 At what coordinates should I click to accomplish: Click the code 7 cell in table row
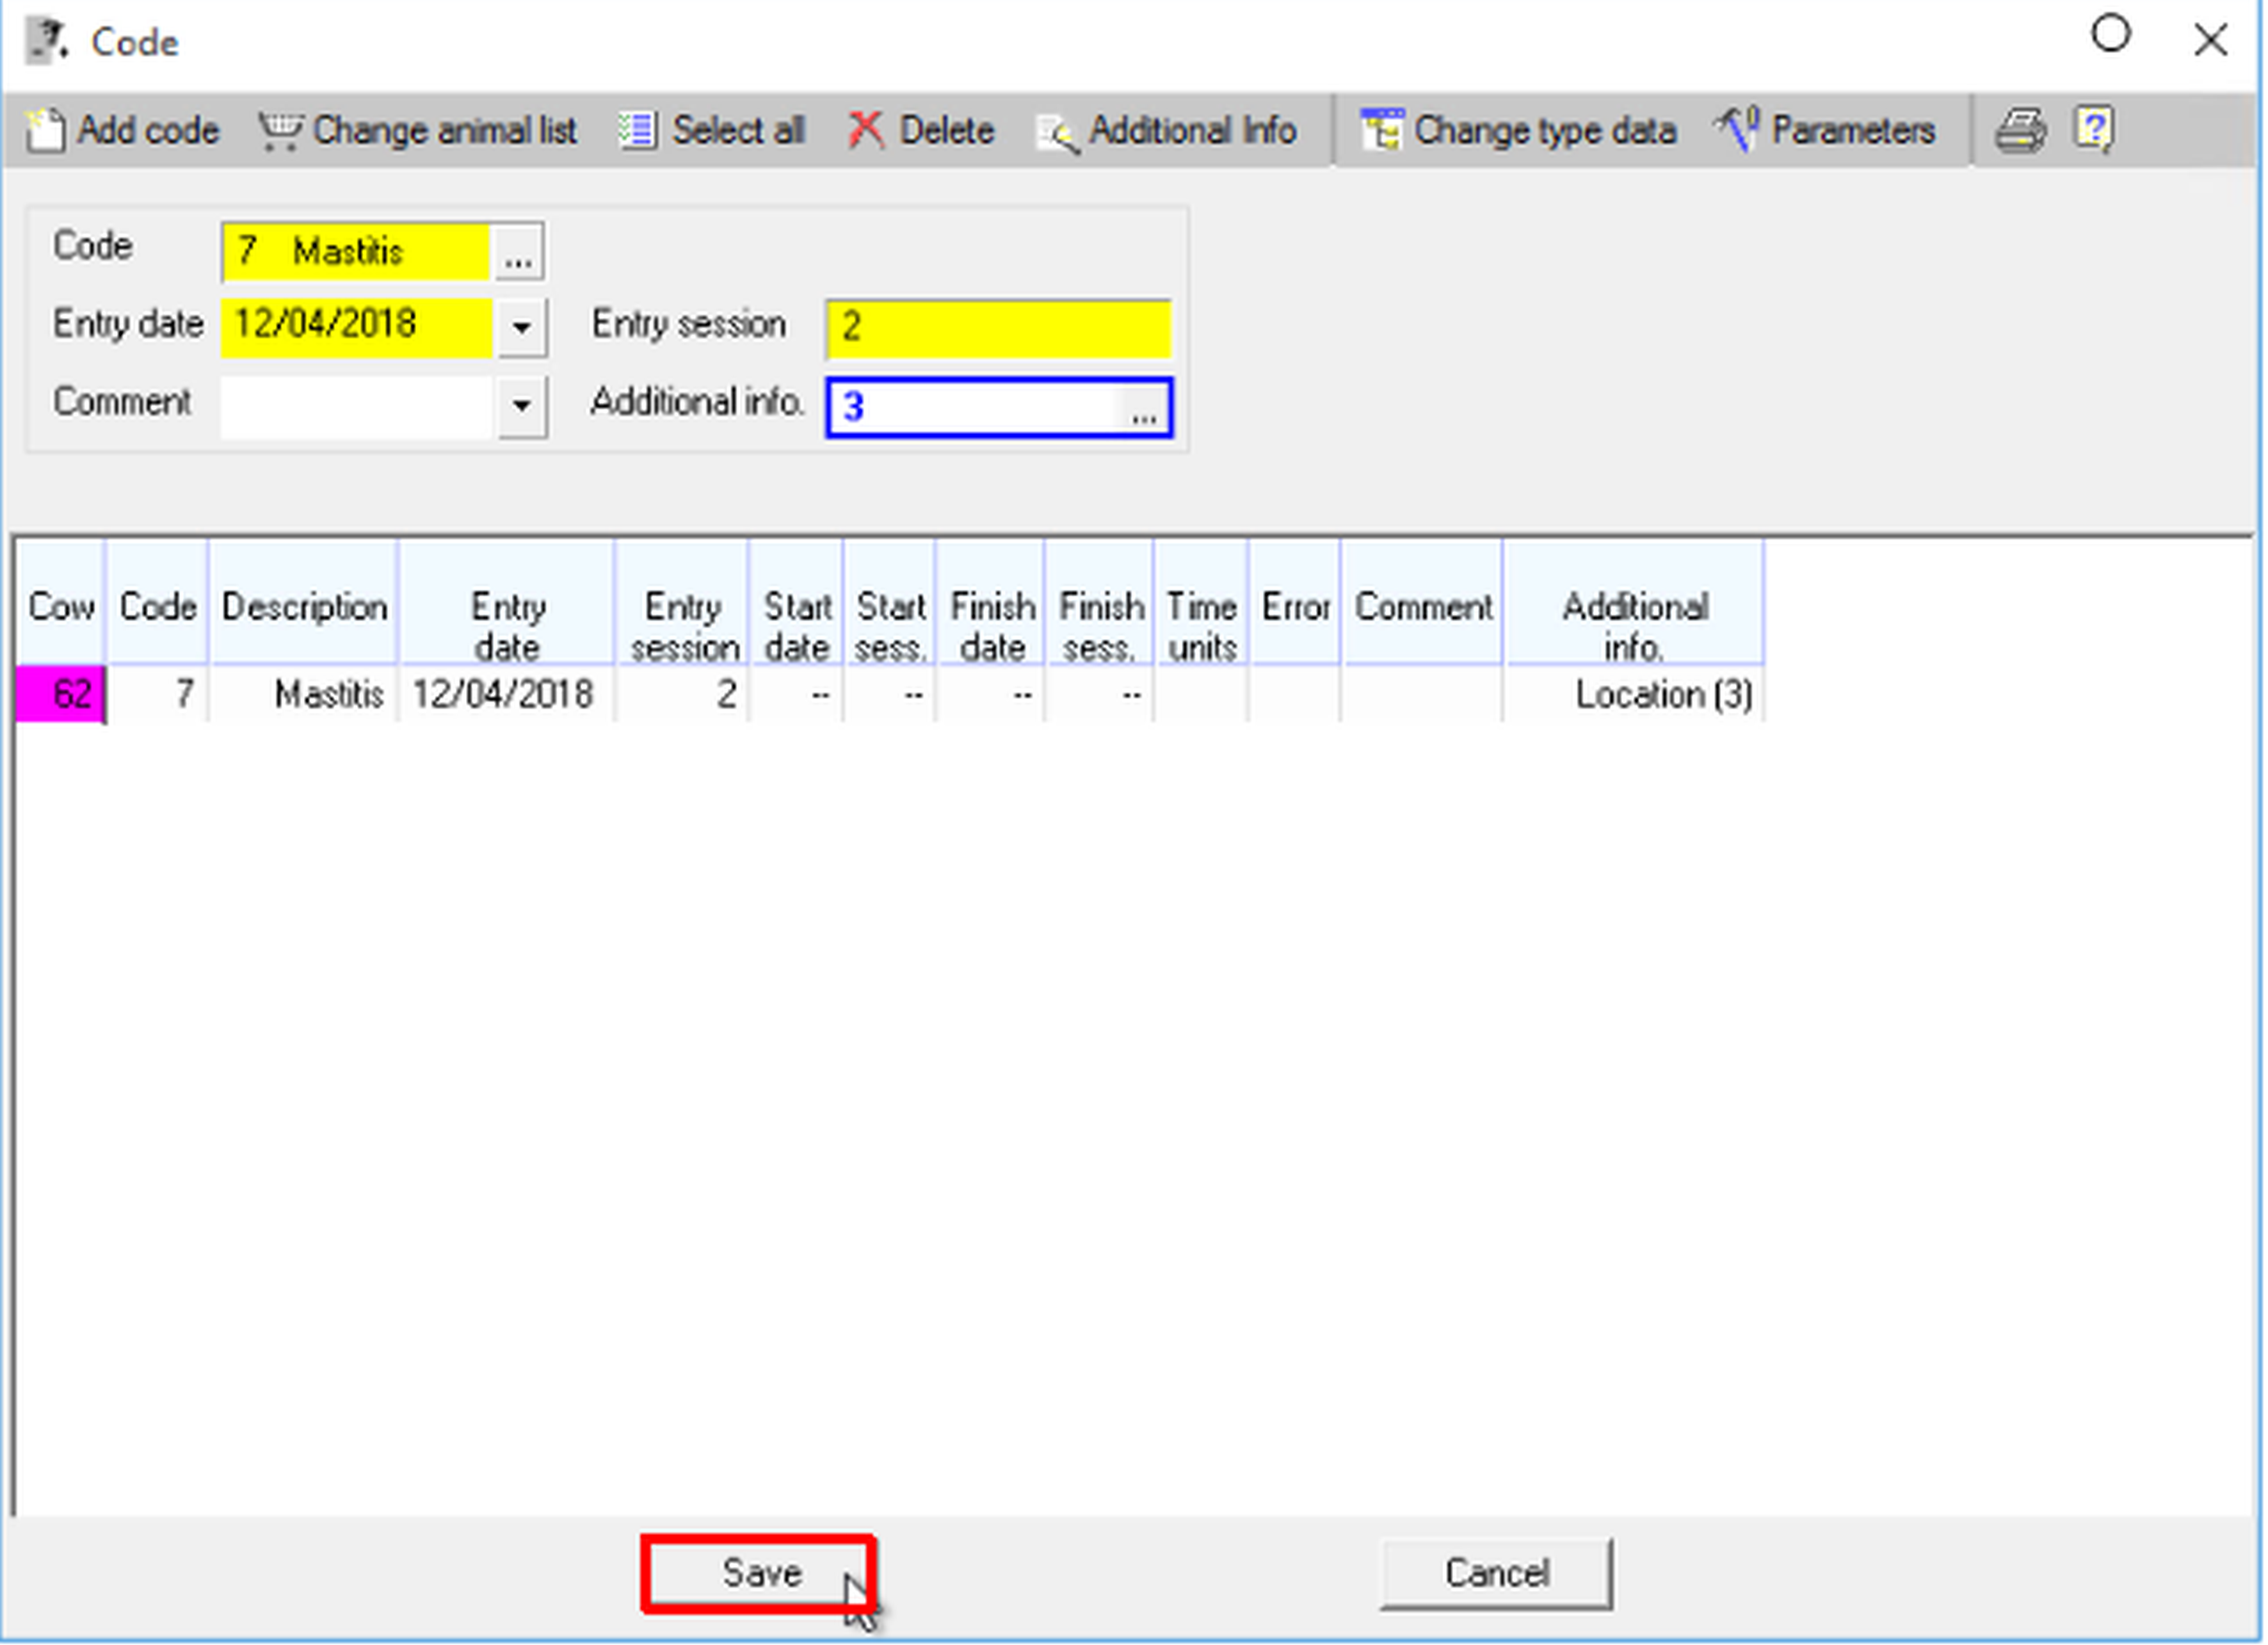[x=158, y=694]
